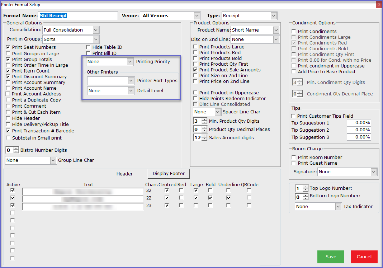Uncheck Large for the 32-chars header line
Image resolution: width=383 pixels, height=268 pixels.
pyautogui.click(x=196, y=190)
